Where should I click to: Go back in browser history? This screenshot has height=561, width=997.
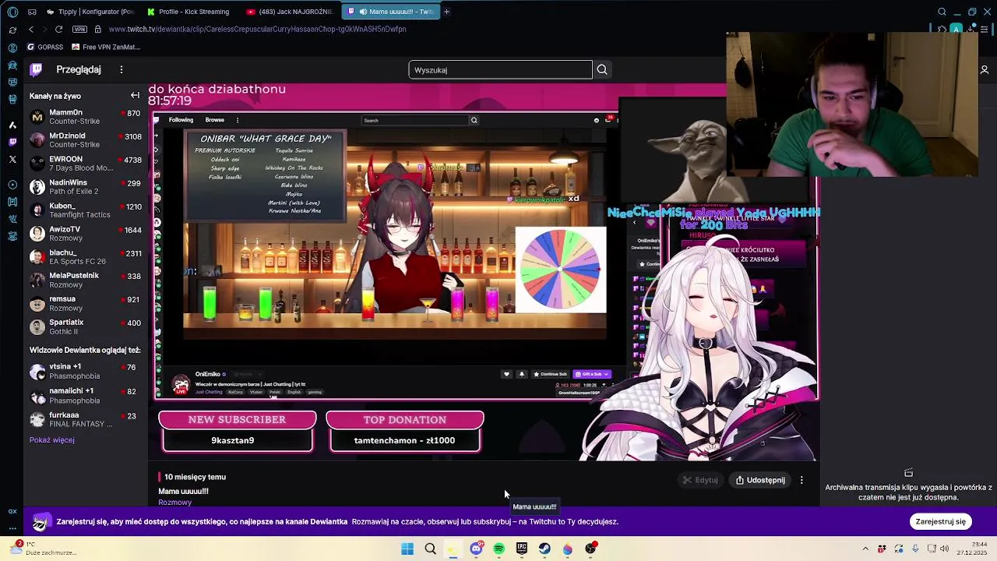click(x=31, y=29)
